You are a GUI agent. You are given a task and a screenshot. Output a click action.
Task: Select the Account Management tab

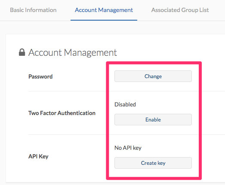coord(104,10)
